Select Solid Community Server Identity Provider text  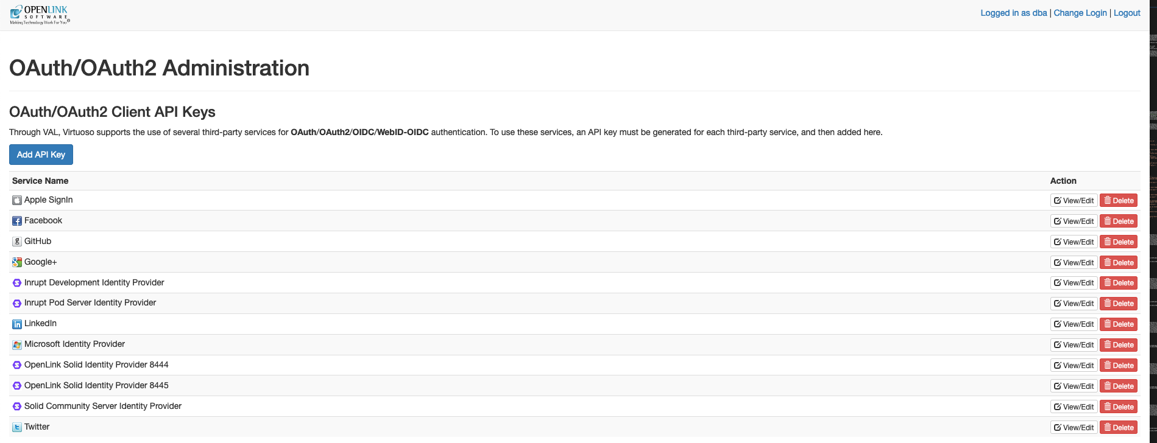click(103, 406)
